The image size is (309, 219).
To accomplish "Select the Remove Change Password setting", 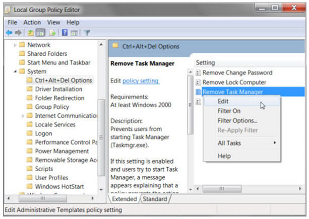I will point(237,73).
